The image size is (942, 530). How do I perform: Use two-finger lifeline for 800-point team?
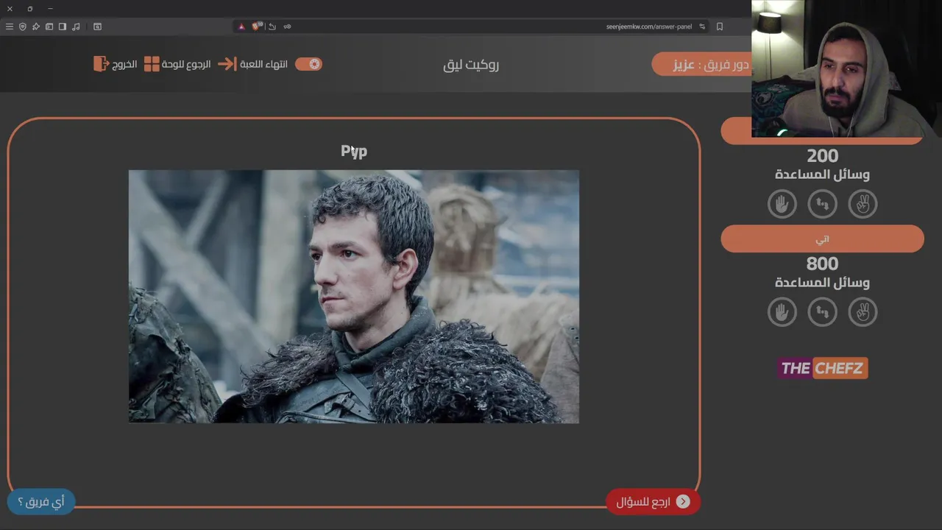[863, 312]
